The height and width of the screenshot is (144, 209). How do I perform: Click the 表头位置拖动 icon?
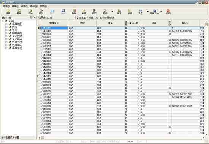(97, 18)
